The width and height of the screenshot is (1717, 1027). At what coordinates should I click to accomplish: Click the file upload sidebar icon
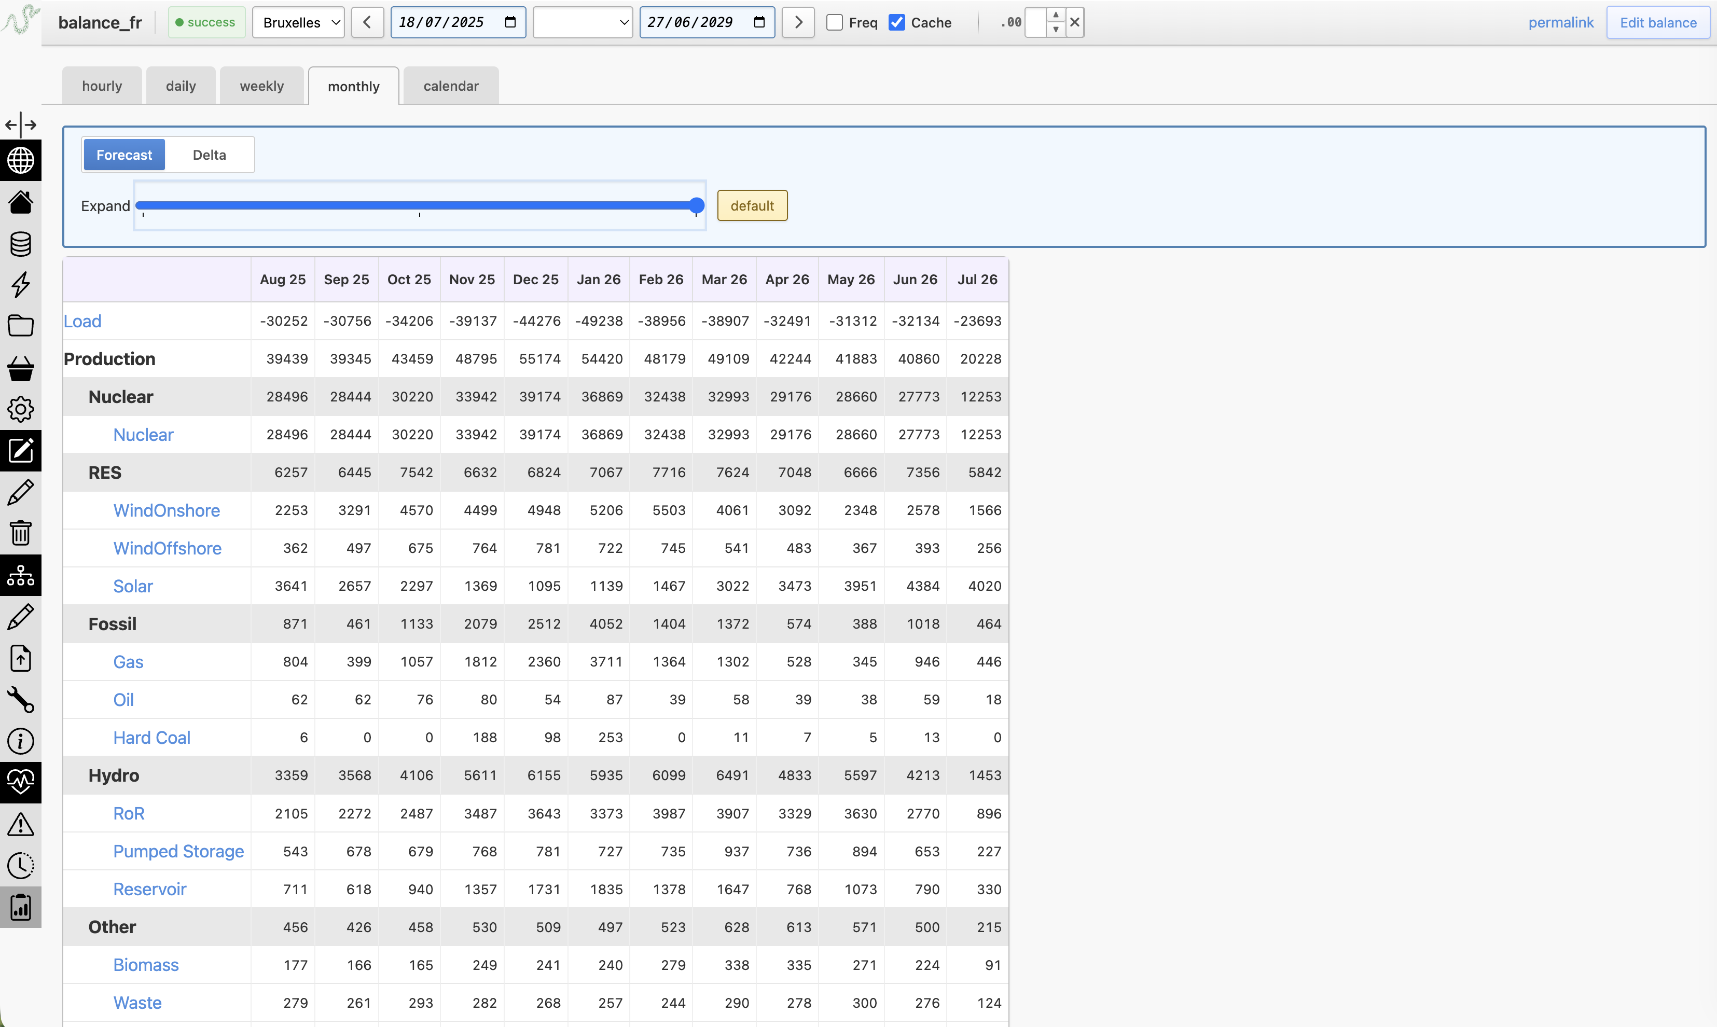click(21, 658)
